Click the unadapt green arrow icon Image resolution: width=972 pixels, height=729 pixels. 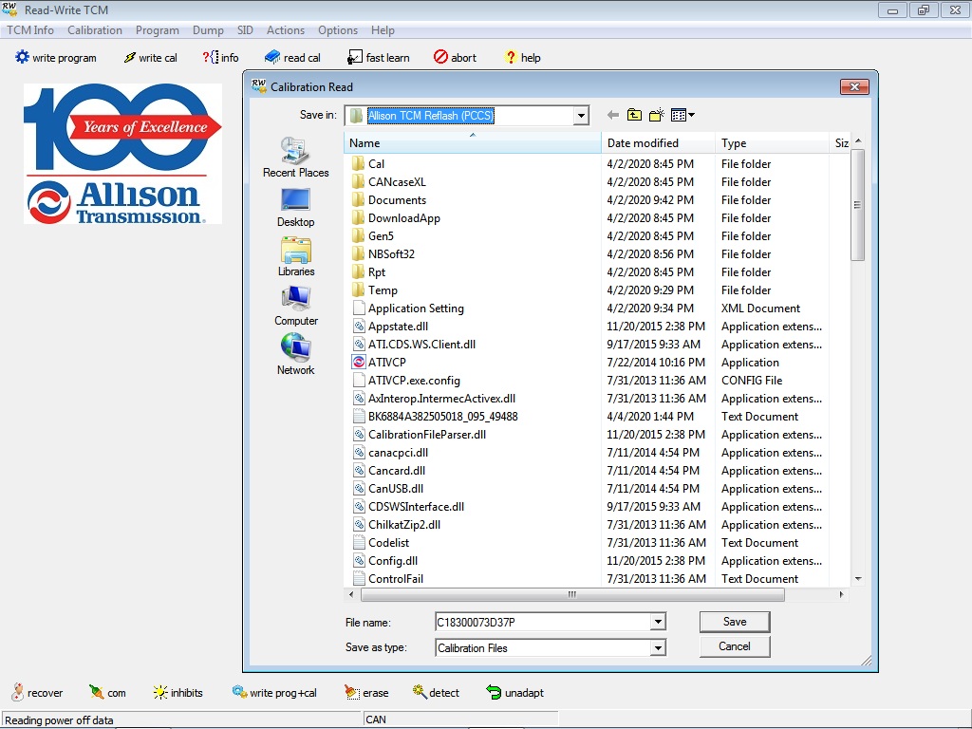(494, 692)
